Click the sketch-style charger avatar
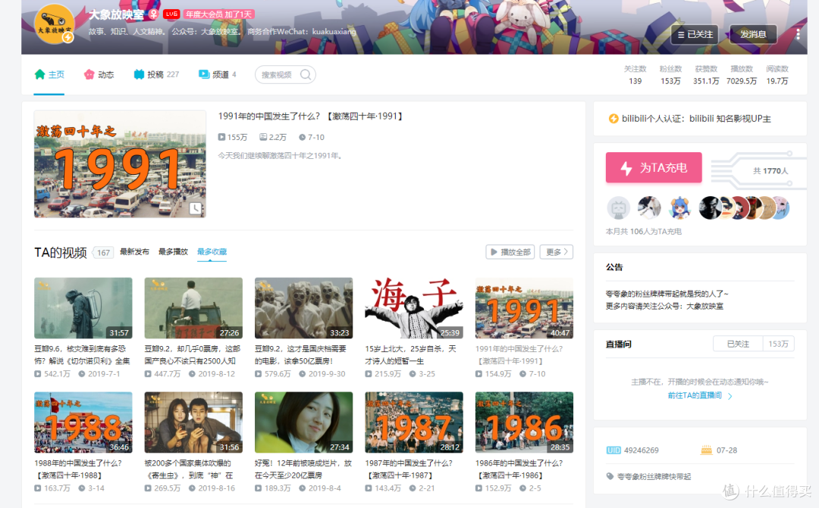Viewport: 819px width, 508px height. [x=649, y=208]
